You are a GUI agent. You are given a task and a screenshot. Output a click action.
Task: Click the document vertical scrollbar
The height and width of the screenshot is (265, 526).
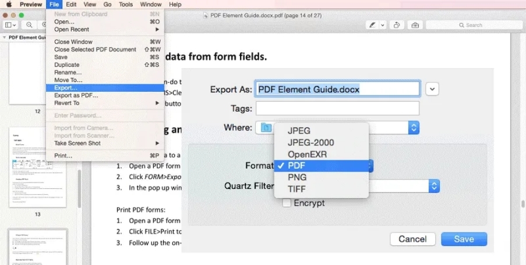click(523, 204)
